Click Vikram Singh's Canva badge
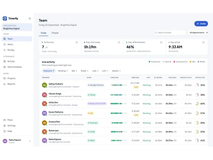This screenshot has height=160, width=213. click(x=92, y=95)
